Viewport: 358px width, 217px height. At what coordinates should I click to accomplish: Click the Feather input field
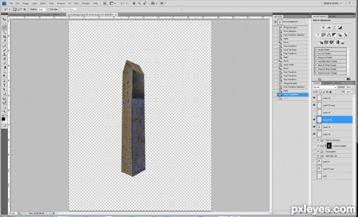(x=42, y=10)
